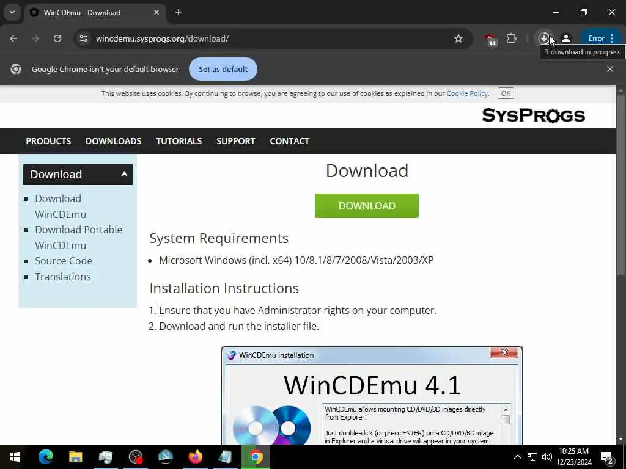The width and height of the screenshot is (626, 469).
Task: Click the scroll-down arrow of the page scrollbar
Action: point(621,440)
